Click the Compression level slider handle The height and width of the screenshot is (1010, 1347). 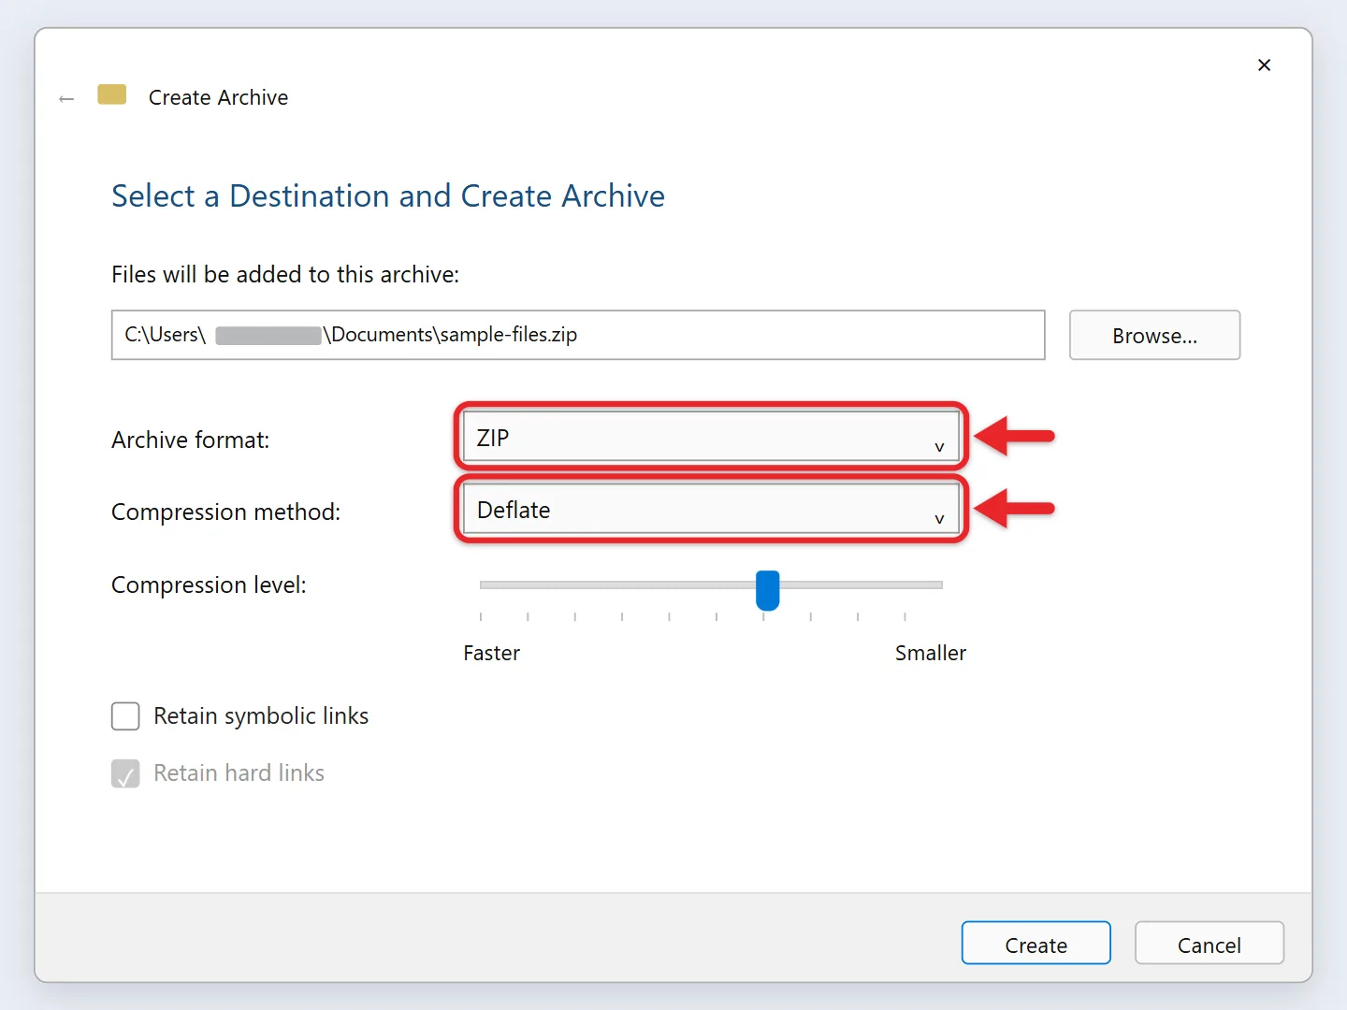click(768, 590)
